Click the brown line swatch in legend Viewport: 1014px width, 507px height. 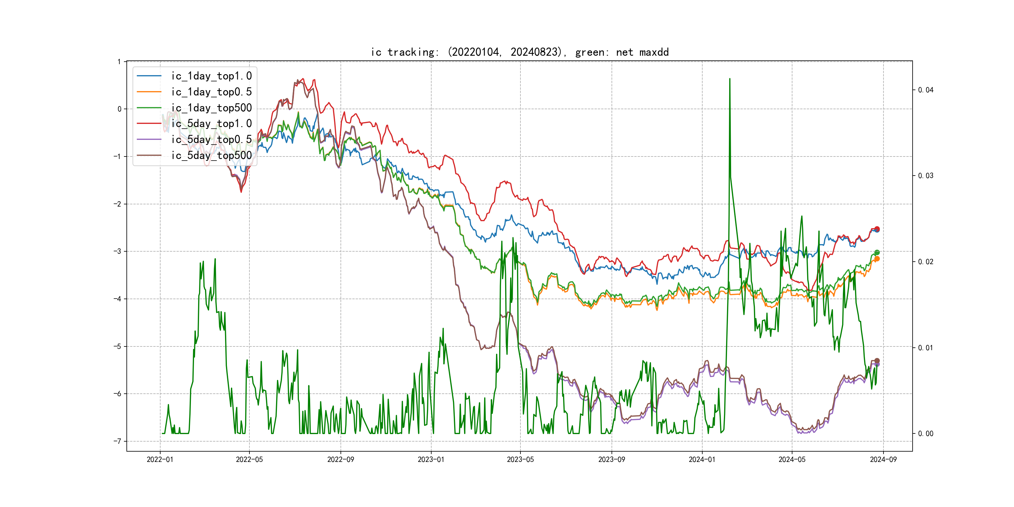[x=149, y=156]
